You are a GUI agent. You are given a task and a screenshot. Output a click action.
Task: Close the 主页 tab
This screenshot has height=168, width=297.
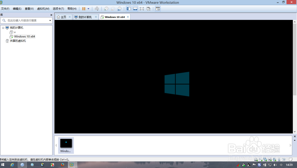click(70, 17)
